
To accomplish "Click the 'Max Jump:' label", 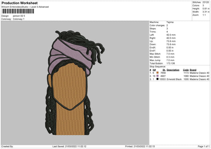I will [x=155, y=60].
